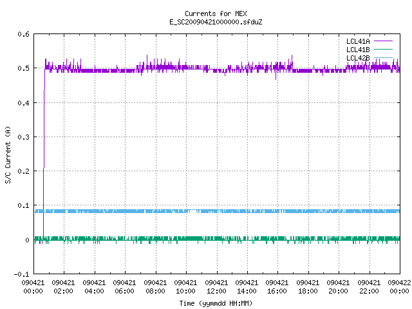Select the file name 'E_SC20090421000000.sfduZ' subtitle
Screen dimensions: 412x309
click(216, 22)
